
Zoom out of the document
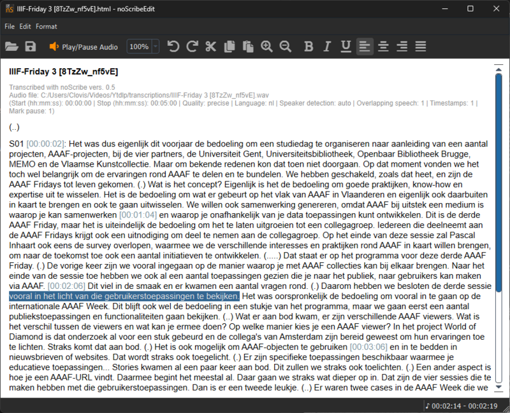(285, 46)
